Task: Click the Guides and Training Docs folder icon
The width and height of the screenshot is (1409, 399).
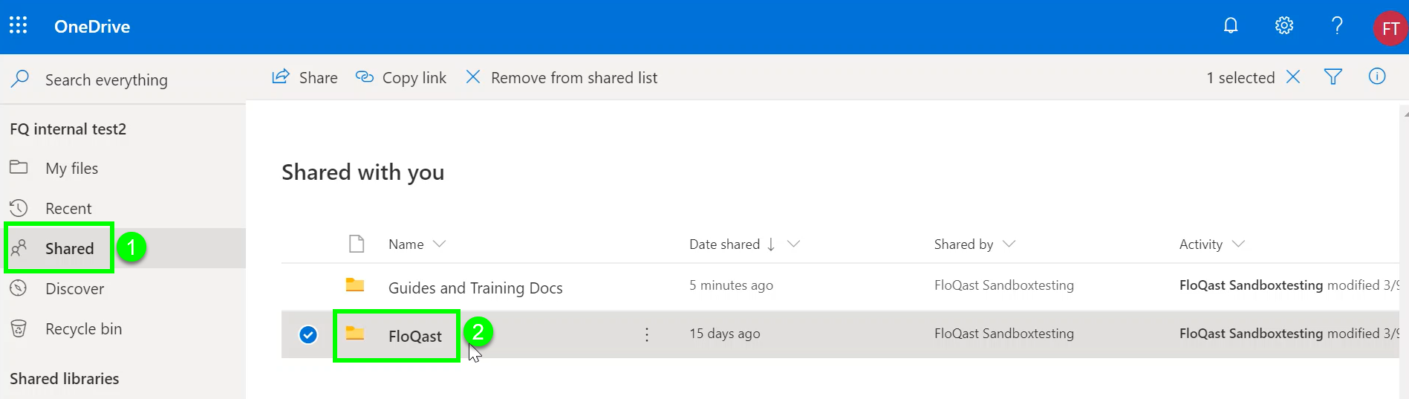Action: click(x=355, y=285)
